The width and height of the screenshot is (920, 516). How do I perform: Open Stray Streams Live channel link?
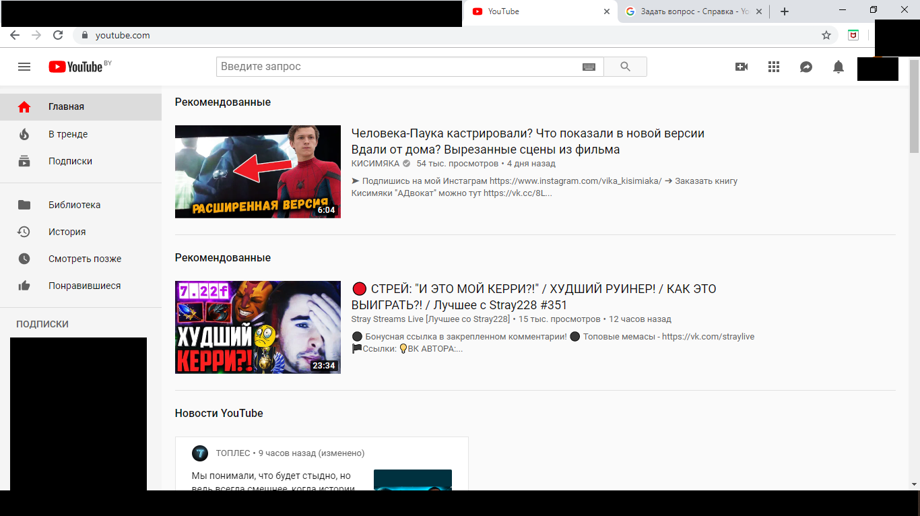[x=430, y=319]
